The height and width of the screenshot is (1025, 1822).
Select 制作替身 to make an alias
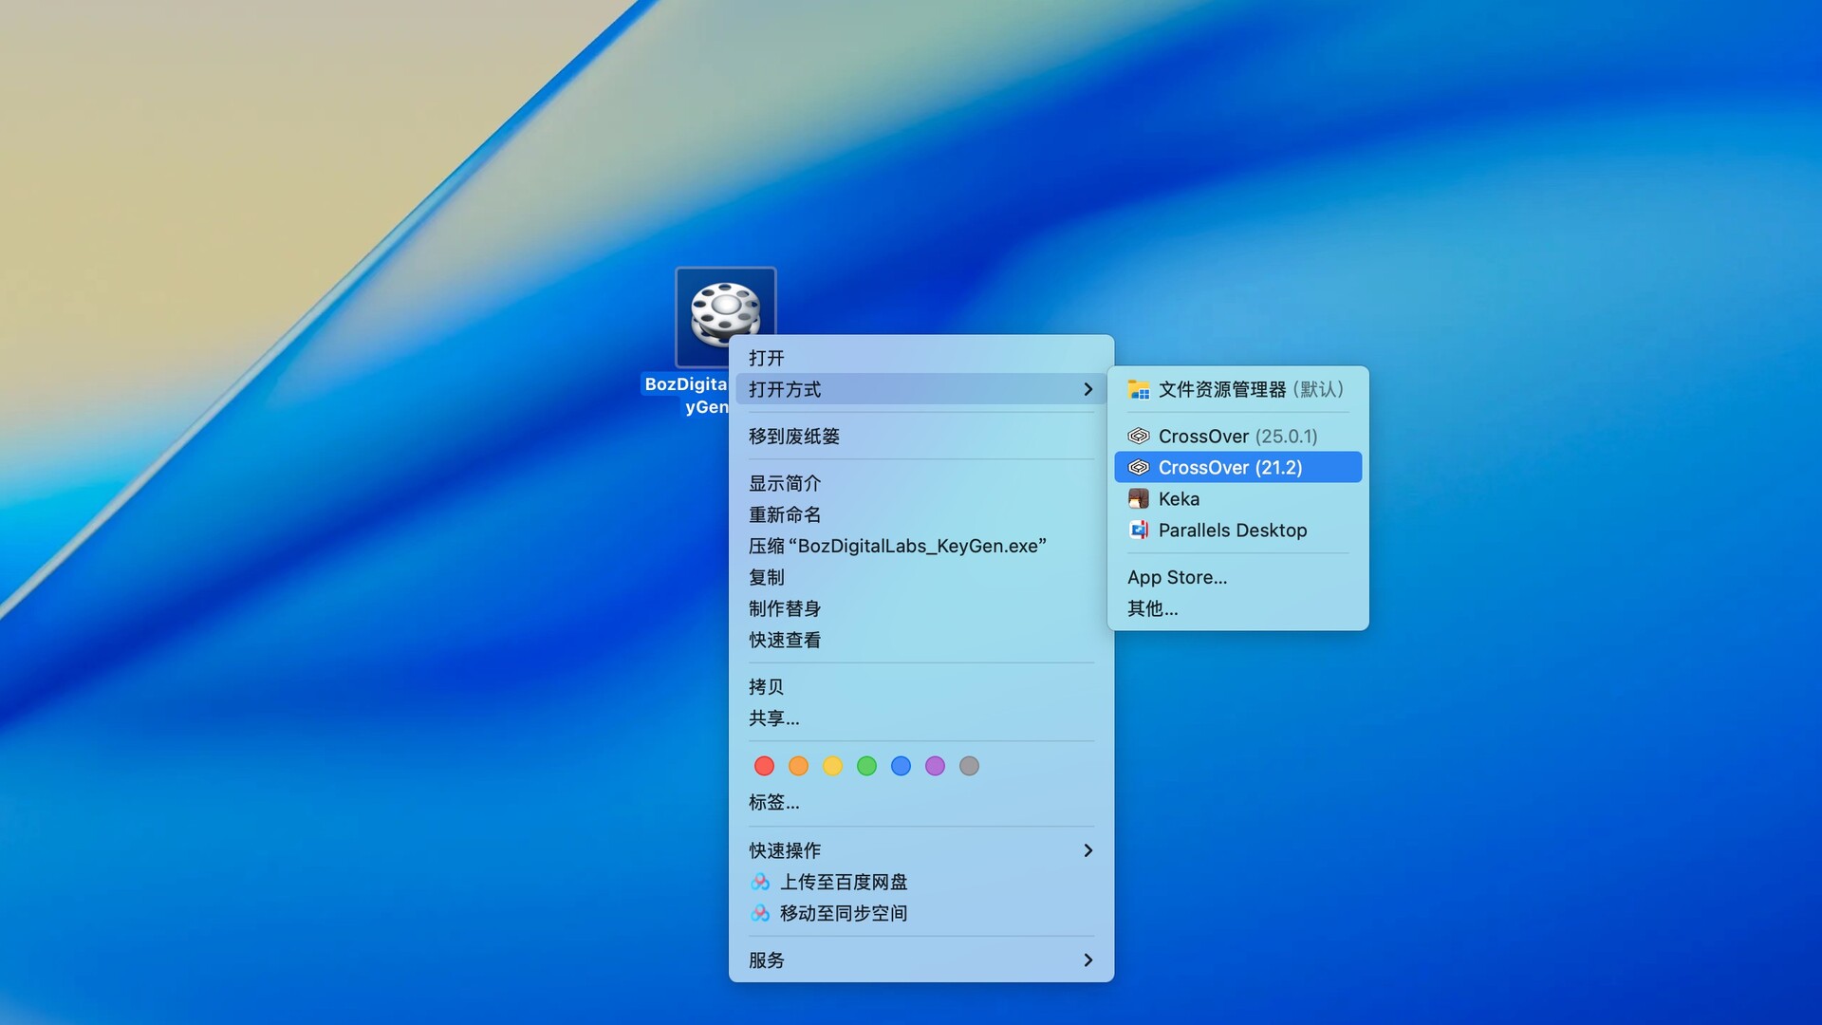click(x=920, y=608)
